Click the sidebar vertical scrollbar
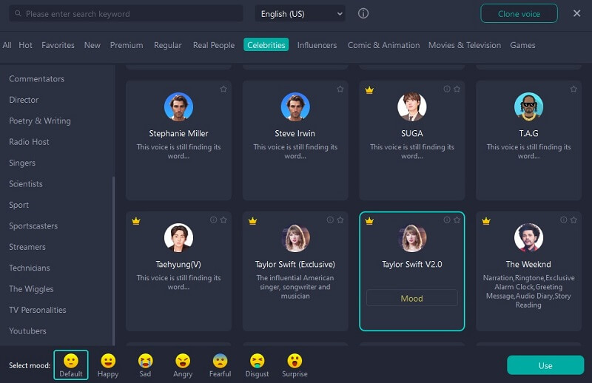This screenshot has height=383, width=592. [113, 260]
